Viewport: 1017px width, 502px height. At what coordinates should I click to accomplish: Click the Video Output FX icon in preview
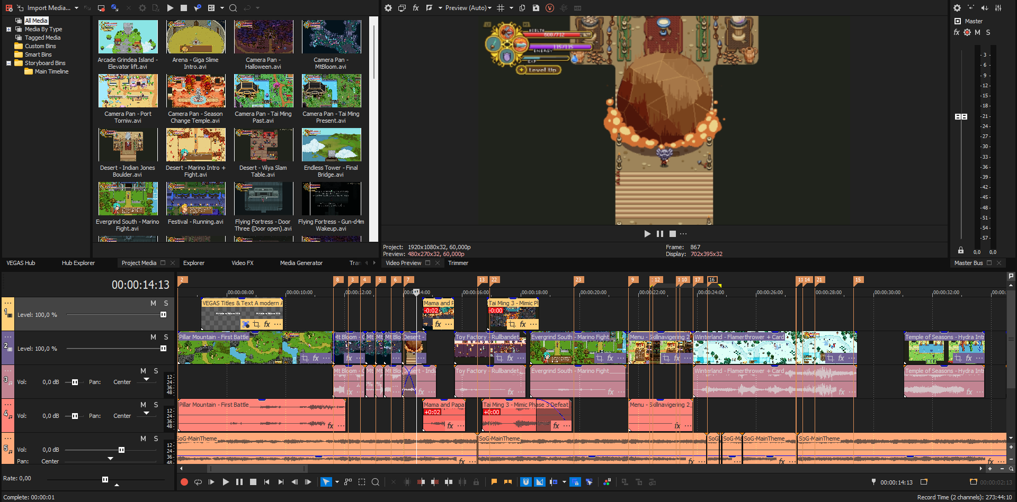(x=416, y=8)
